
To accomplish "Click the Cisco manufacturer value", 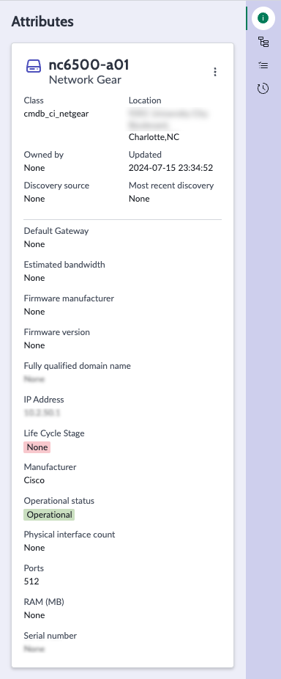I will point(34,480).
